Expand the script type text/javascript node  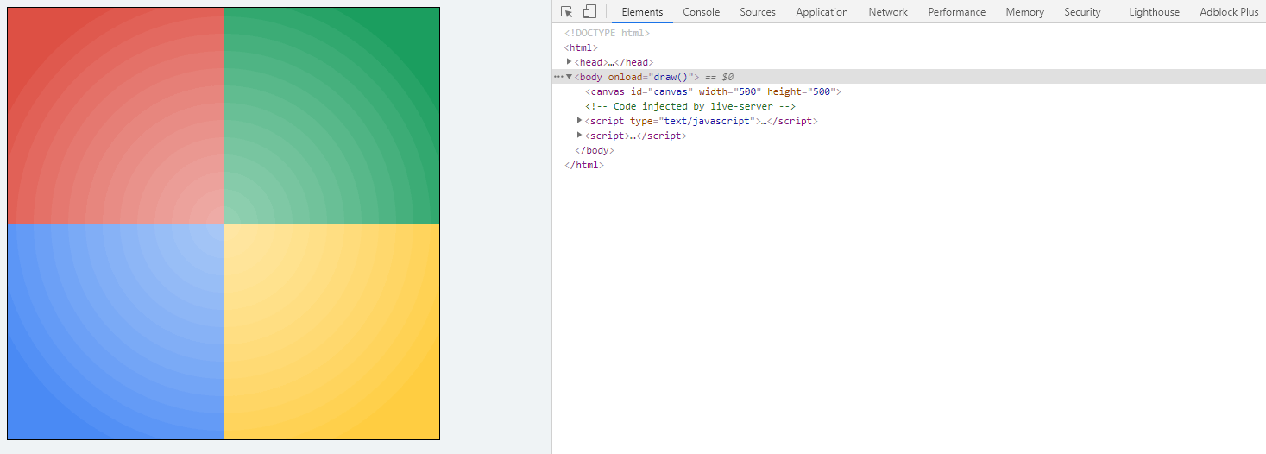[580, 121]
